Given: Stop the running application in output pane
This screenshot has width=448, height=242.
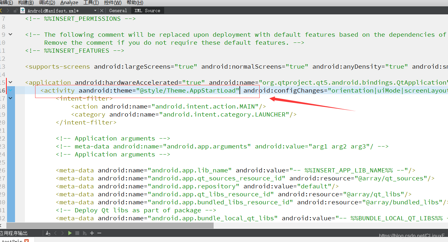Looking at the screenshot, I should click(x=77, y=233).
